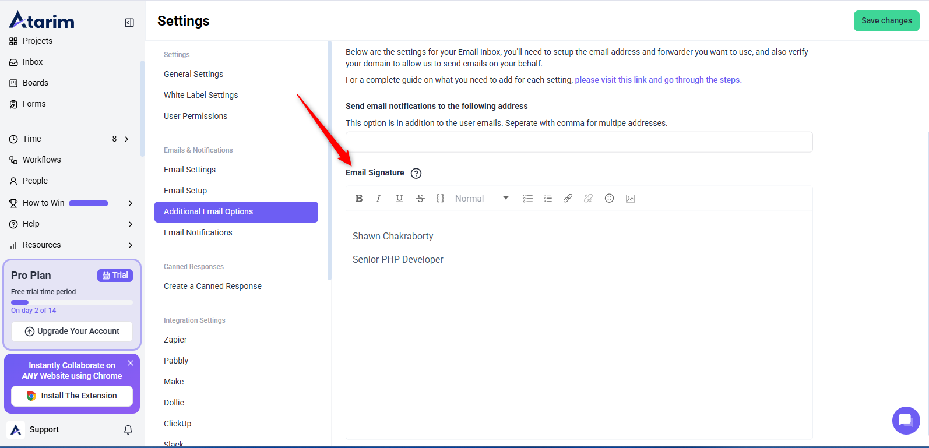This screenshot has width=929, height=448.
Task: Apply italic style in signature toolbar
Action: pyautogui.click(x=379, y=199)
